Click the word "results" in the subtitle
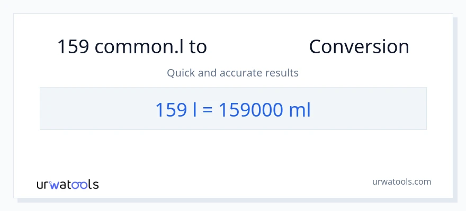Viewport: 466px width, 211px height. click(283, 73)
